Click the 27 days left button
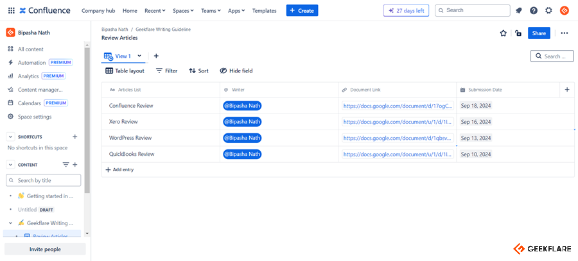Image resolution: width=578 pixels, height=261 pixels. point(407,11)
